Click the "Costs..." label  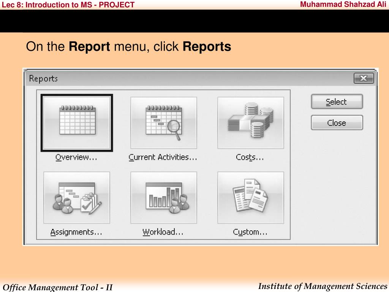point(250,157)
